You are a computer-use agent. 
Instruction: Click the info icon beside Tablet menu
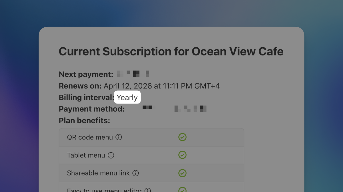pos(111,155)
